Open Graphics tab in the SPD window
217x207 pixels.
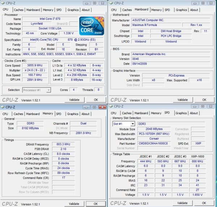[181, 113]
